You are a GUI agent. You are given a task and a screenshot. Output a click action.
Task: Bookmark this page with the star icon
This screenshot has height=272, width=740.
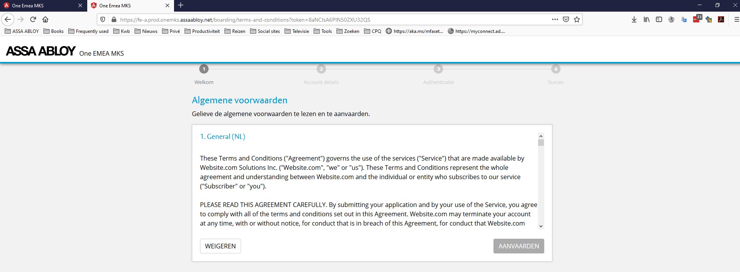(577, 19)
